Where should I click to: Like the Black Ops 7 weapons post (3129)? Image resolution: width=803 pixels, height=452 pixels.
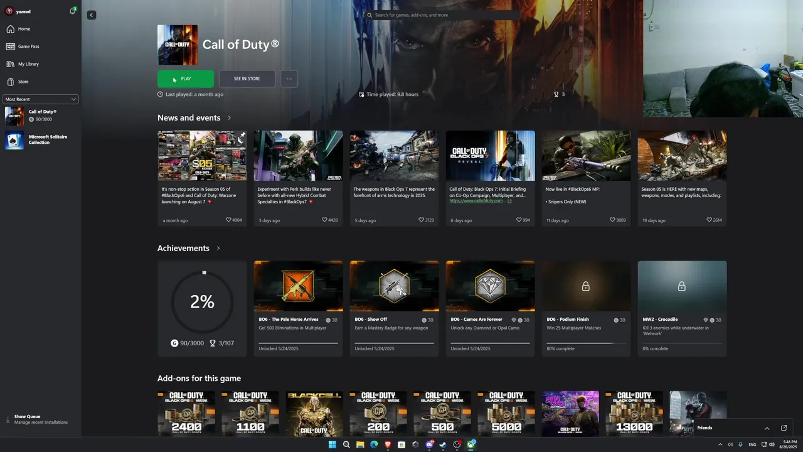coord(422,220)
